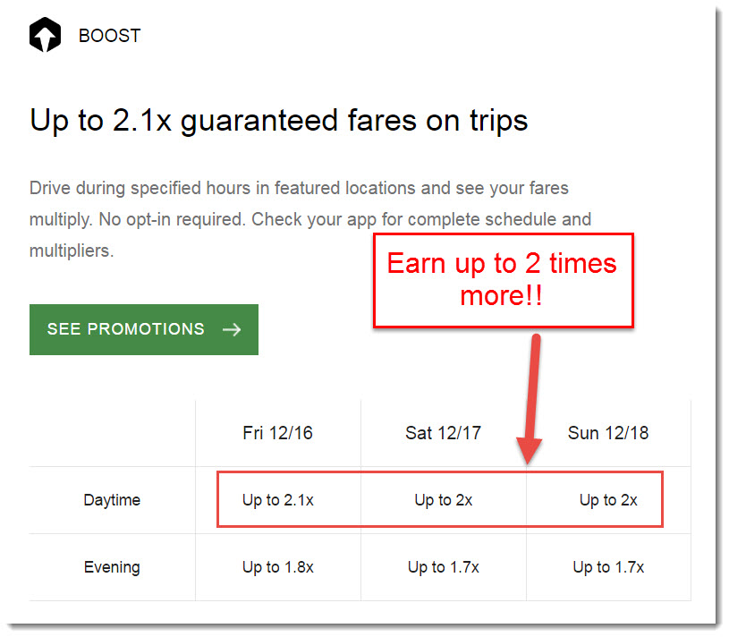This screenshot has width=729, height=637.
Task: Open the SEE PROMOTIONS button
Action: click(144, 329)
